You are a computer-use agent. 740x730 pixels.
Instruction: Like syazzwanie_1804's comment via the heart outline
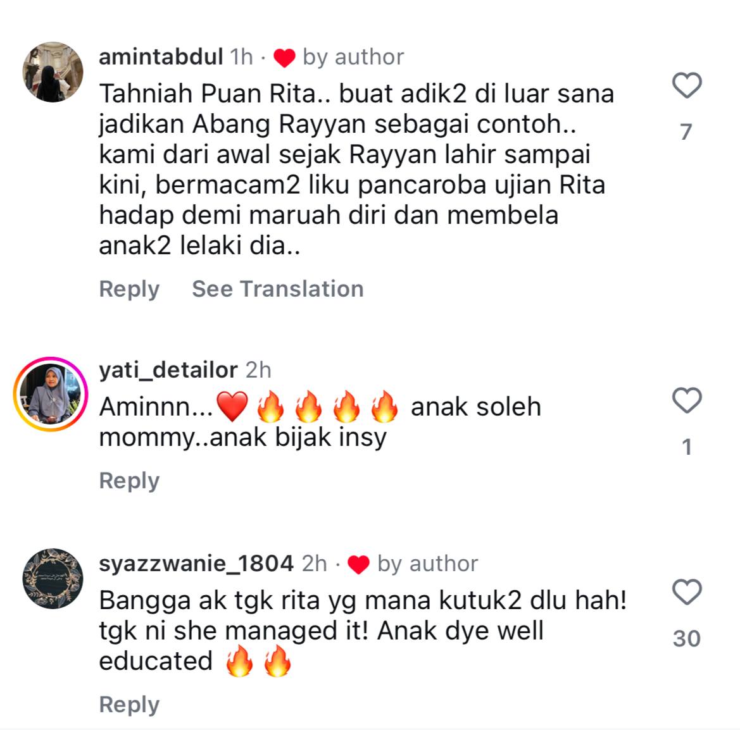coord(687,592)
